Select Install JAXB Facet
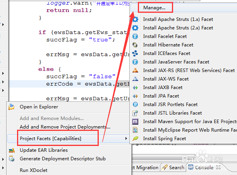 click(x=163, y=87)
